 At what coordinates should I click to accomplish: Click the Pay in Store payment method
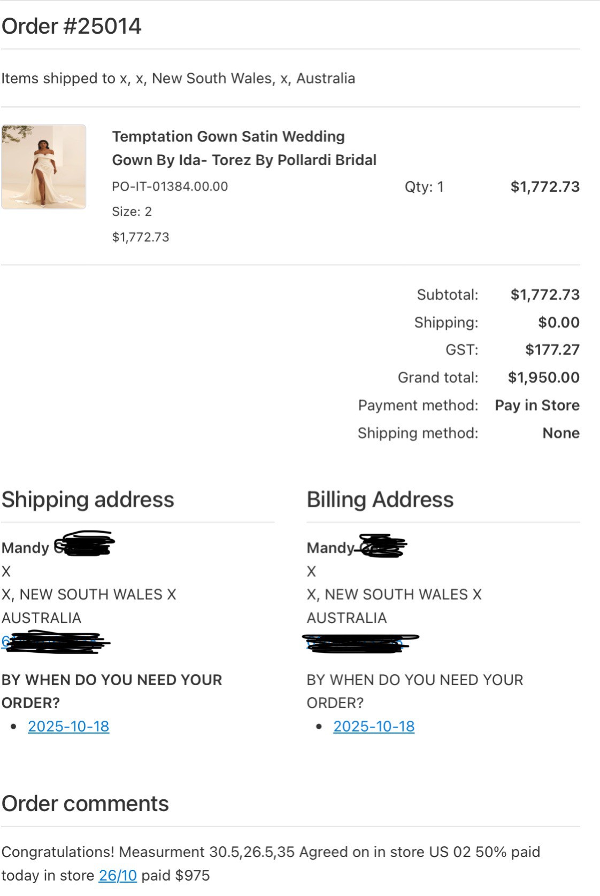point(537,405)
